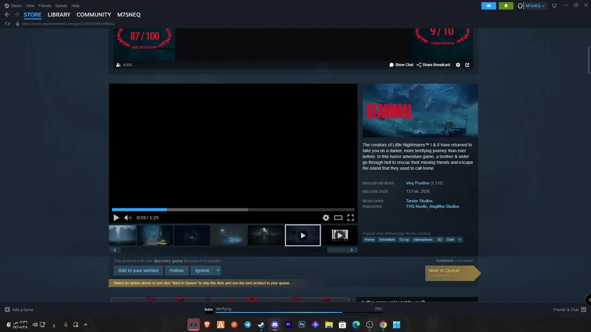
Task: Open the View menu
Action: click(x=30, y=6)
